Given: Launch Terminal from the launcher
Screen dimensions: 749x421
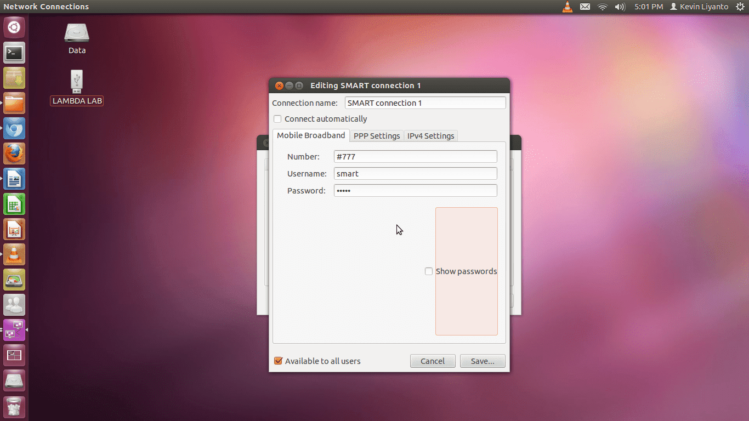Looking at the screenshot, I should coord(14,53).
